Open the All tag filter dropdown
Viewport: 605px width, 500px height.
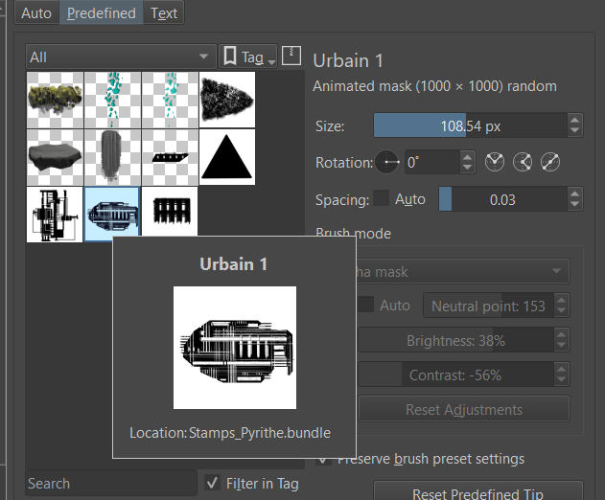121,57
